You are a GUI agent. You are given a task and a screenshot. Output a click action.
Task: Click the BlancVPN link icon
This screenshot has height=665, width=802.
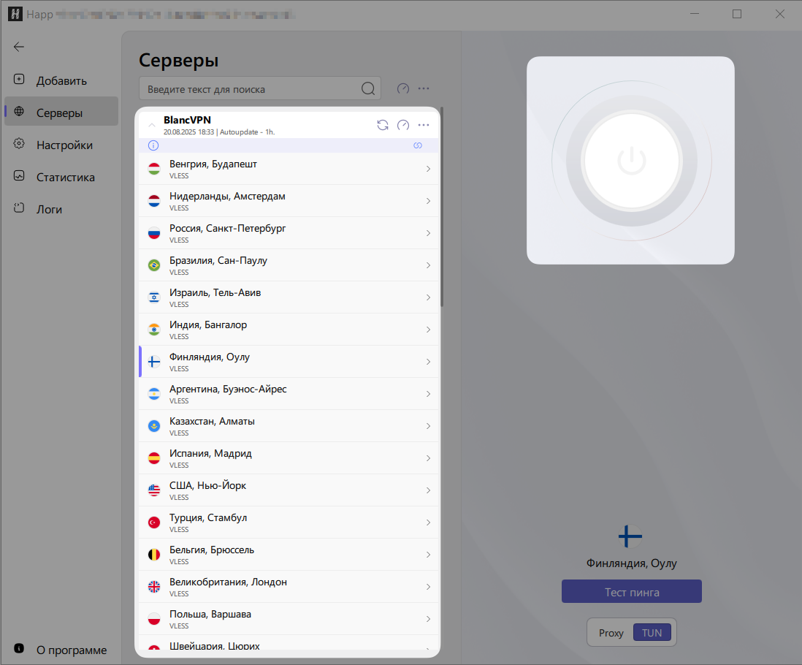tap(418, 145)
